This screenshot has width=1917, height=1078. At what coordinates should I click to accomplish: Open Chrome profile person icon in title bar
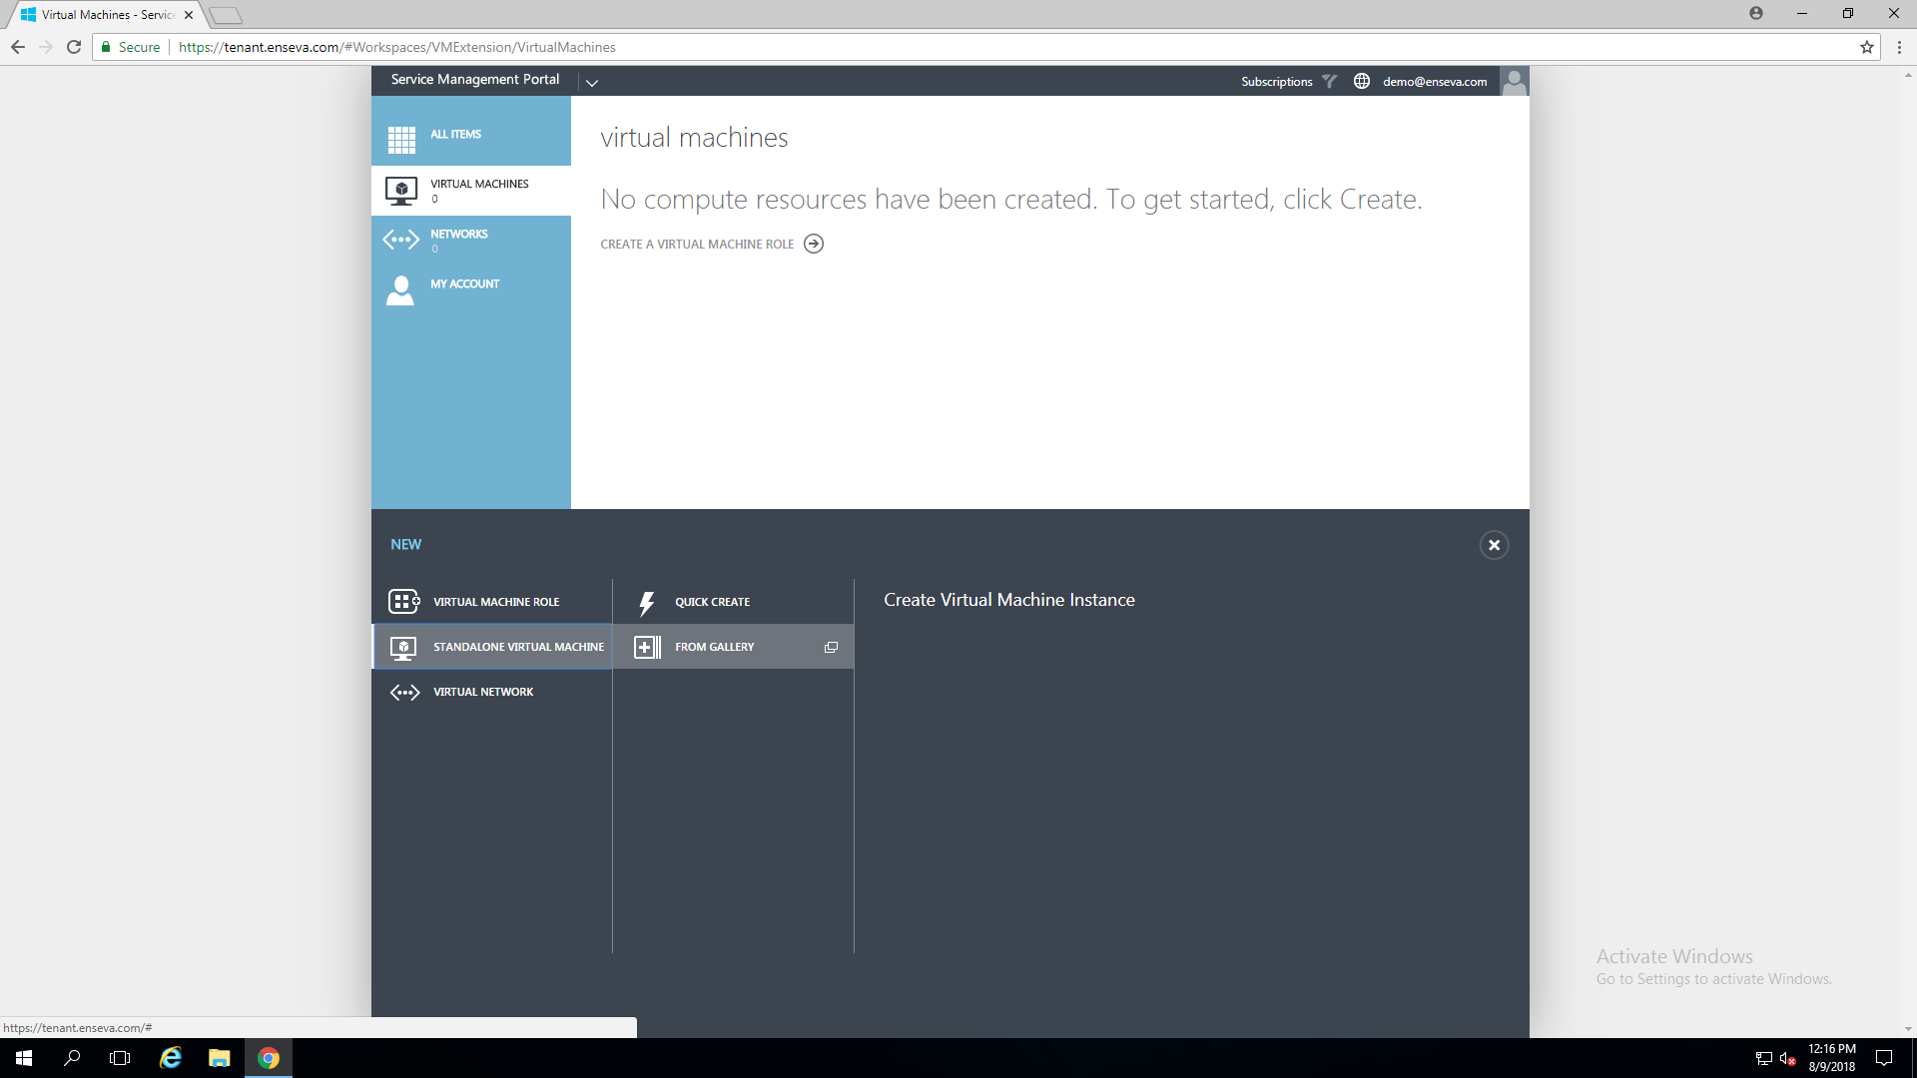tap(1756, 13)
